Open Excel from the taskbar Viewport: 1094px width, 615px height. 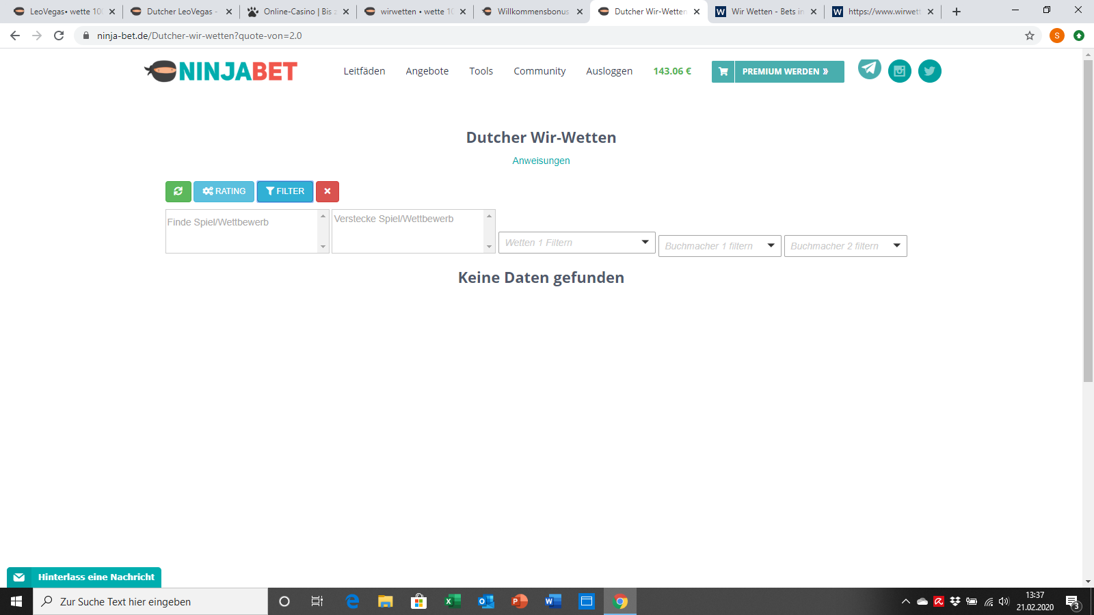pyautogui.click(x=452, y=601)
